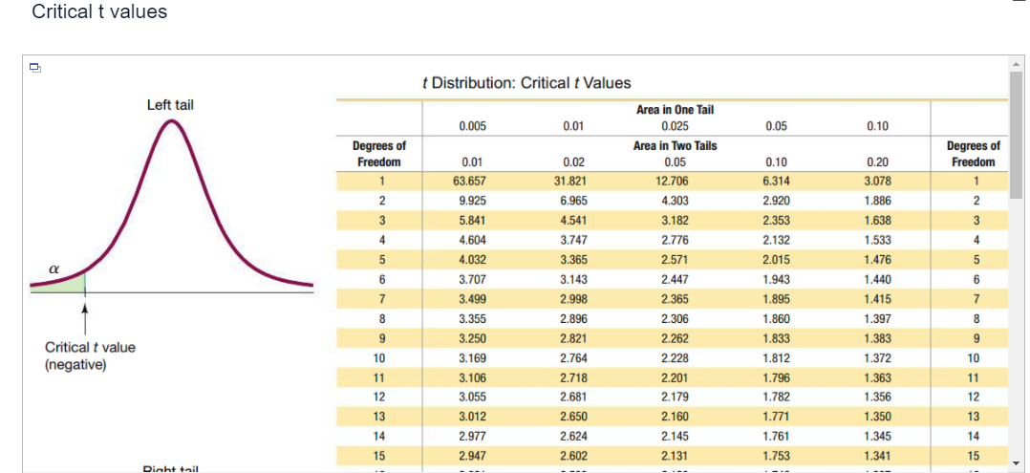Click the alpha symbol beside the curve
The image size is (1030, 473).
[55, 269]
